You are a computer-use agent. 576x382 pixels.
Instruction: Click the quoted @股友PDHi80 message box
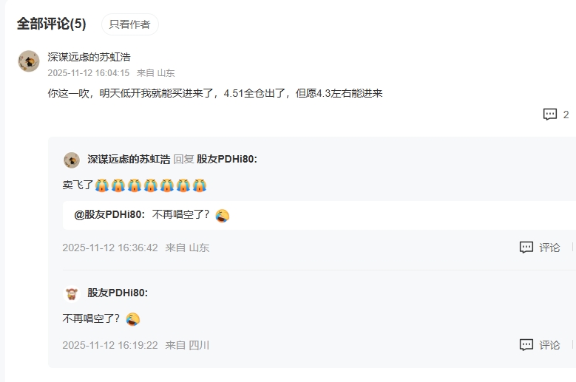[x=319, y=215]
